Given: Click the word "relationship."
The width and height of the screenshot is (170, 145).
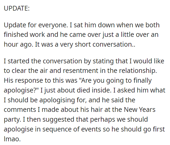Looking at the screenshot, I should click(138, 71).
